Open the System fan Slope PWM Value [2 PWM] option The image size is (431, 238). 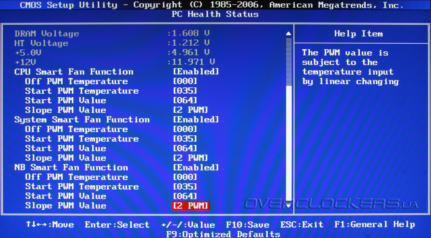tap(191, 158)
